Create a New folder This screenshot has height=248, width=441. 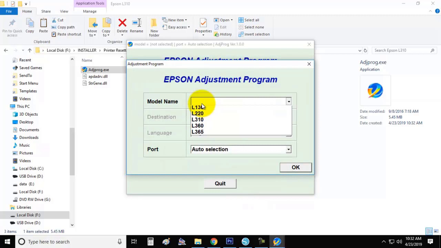click(x=154, y=28)
